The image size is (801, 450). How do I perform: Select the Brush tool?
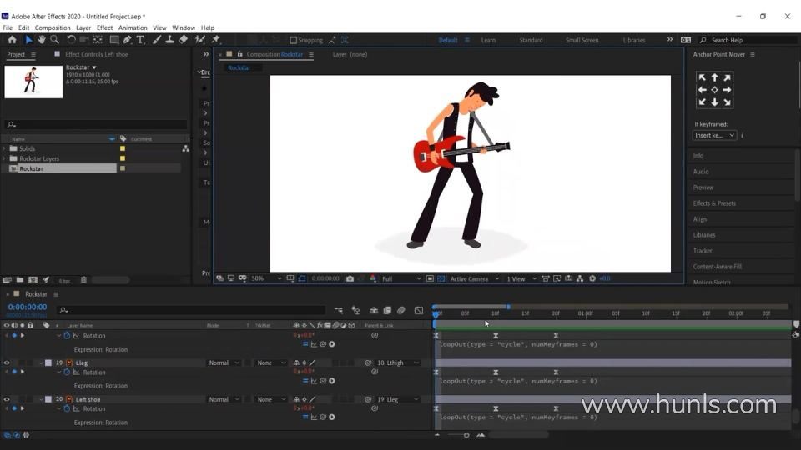(157, 39)
